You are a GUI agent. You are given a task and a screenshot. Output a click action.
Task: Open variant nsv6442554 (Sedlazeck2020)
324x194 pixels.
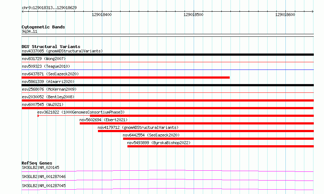pos(151,135)
